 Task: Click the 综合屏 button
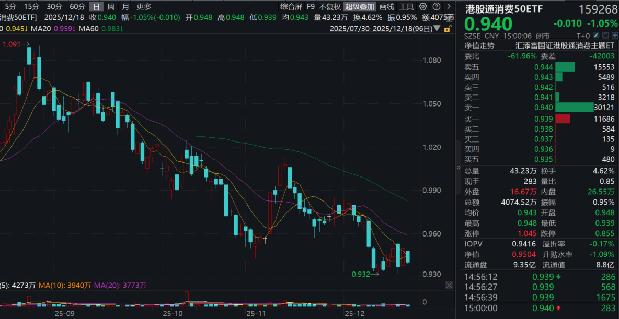coord(291,6)
